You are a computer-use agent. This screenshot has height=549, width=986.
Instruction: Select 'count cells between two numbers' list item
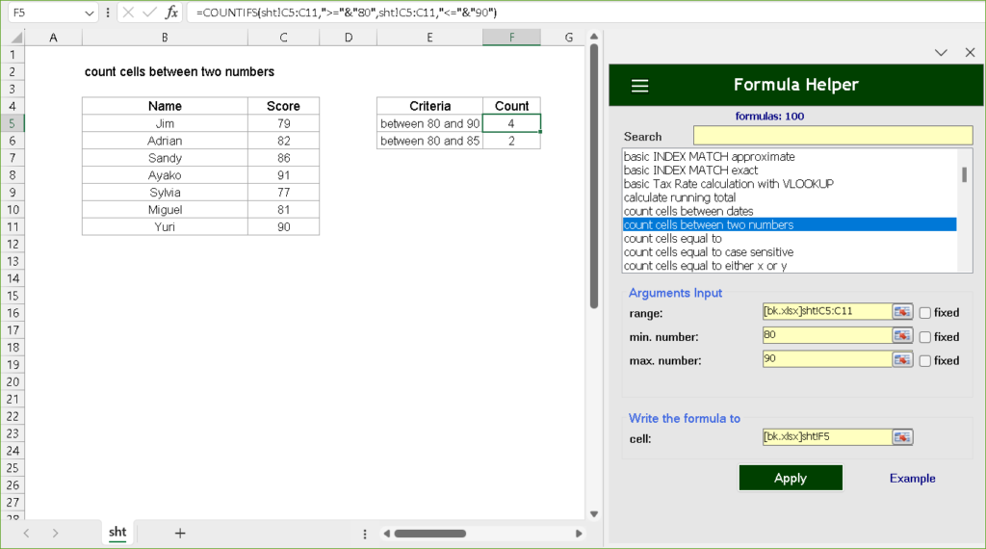coord(790,225)
